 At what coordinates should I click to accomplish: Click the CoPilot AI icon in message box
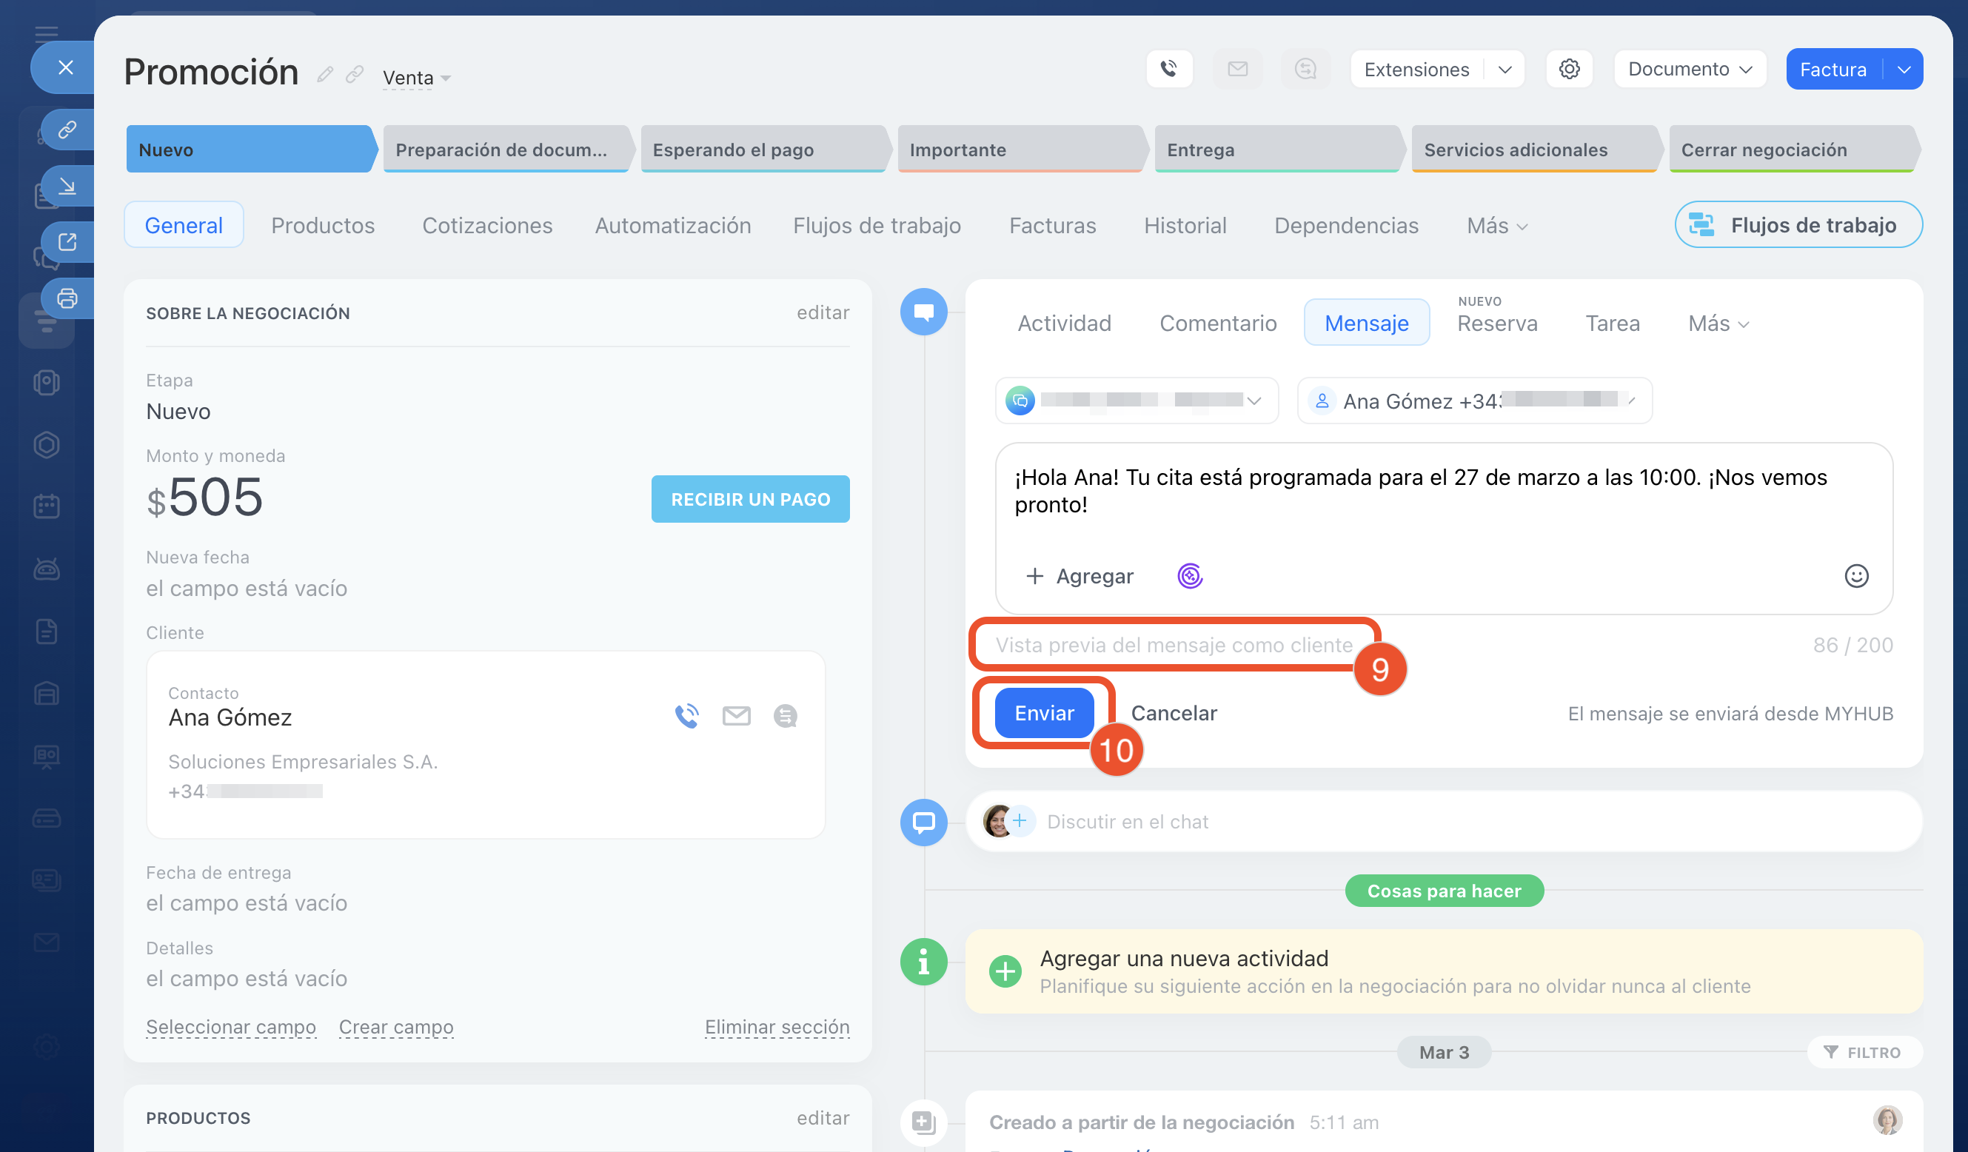click(x=1189, y=577)
